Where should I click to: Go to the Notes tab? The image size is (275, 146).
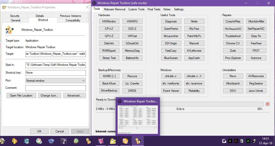coord(167,9)
